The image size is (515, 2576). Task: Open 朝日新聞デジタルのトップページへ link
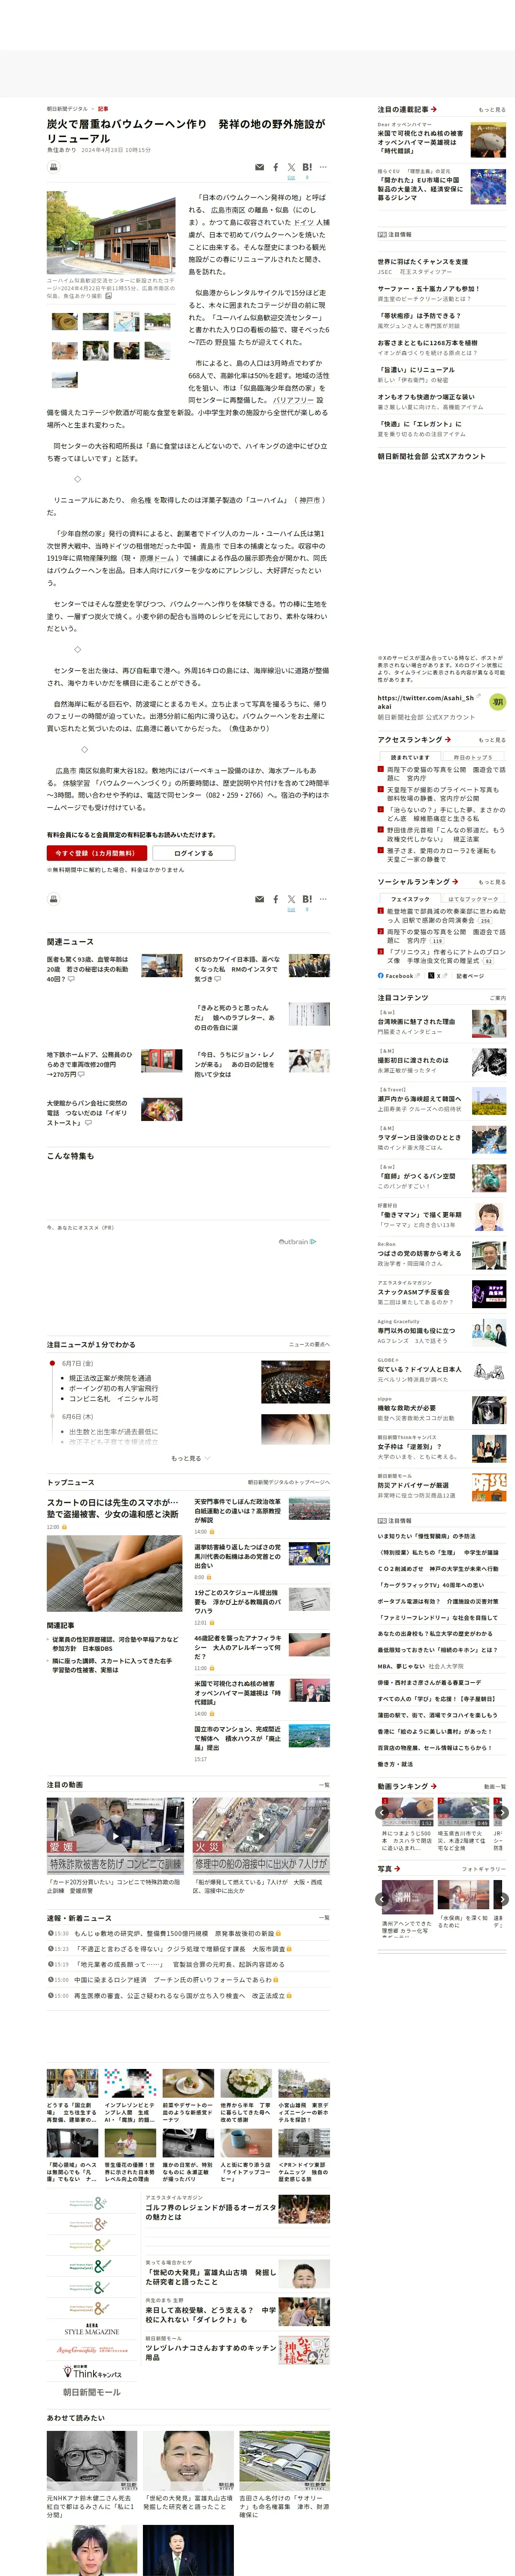289,1482
